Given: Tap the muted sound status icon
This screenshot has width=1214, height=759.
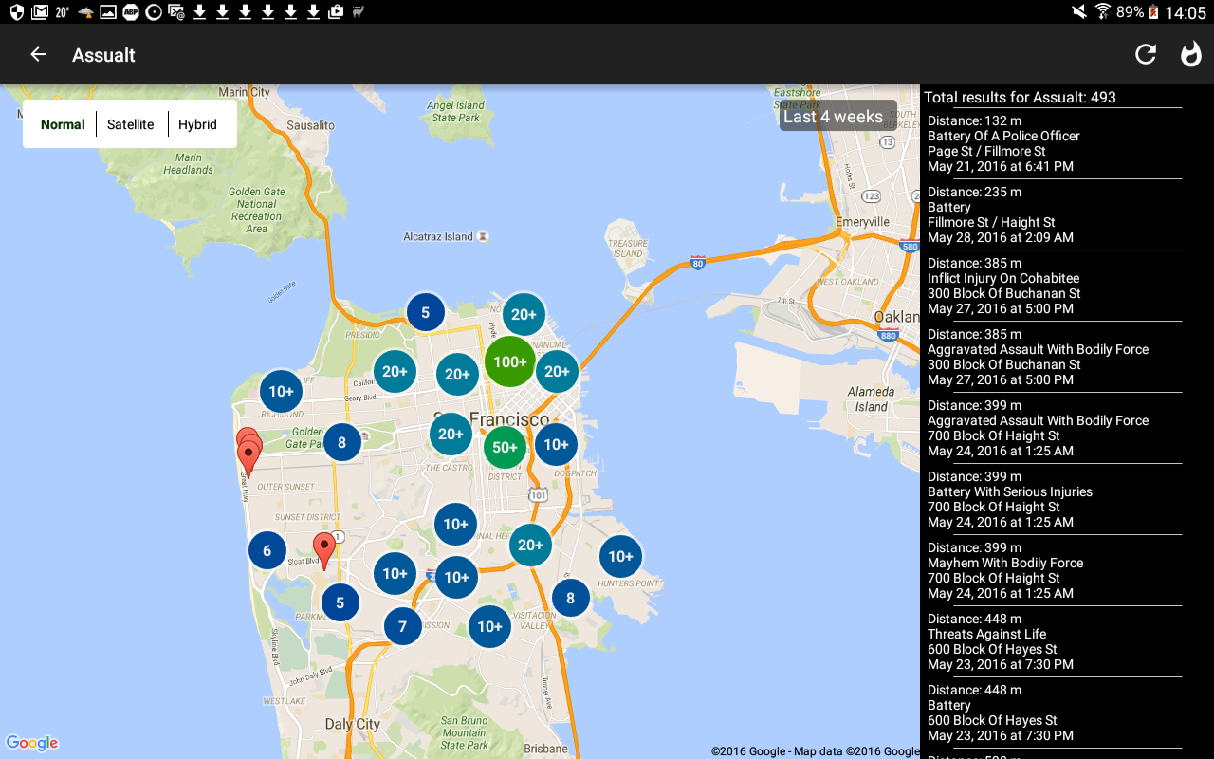Looking at the screenshot, I should point(1079,12).
